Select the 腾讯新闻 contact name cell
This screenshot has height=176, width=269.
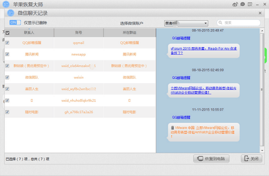pos(32,55)
